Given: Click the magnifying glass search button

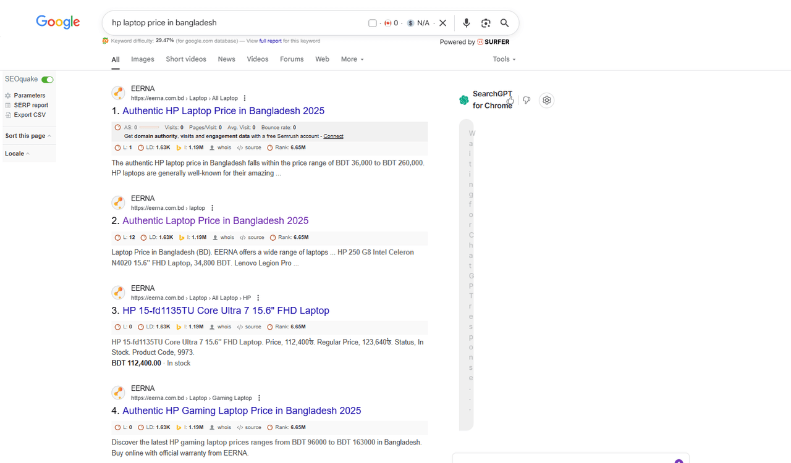Looking at the screenshot, I should tap(505, 23).
